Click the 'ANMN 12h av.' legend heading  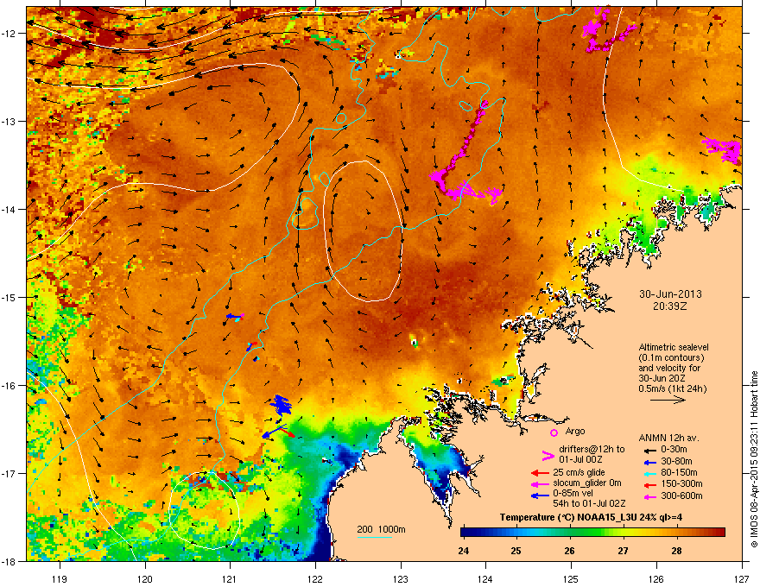point(668,439)
